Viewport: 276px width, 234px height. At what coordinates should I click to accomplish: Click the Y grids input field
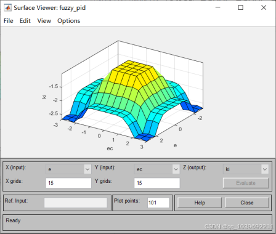click(157, 183)
